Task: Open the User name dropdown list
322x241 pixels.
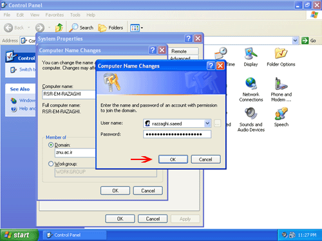Action: 207,123
